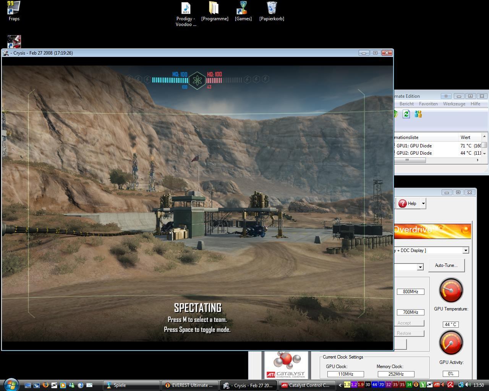Click the green 34 sensor tray icon
The height and width of the screenshot is (391, 489).
[409, 385]
